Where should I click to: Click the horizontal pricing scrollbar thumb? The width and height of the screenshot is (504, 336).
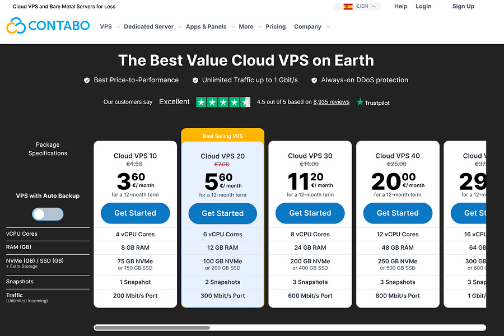tap(152, 328)
